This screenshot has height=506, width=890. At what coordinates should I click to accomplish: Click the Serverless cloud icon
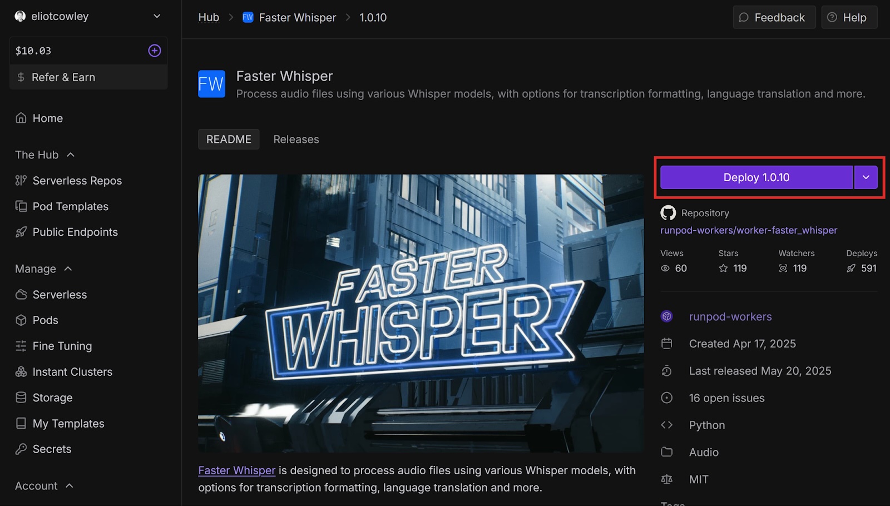(x=21, y=294)
